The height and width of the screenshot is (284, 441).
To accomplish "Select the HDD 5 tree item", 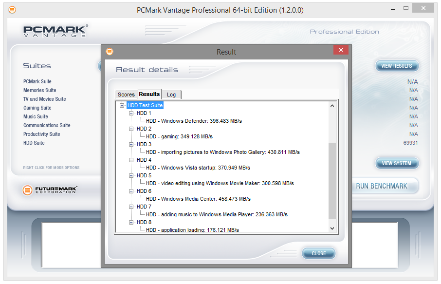I will 144,175.
